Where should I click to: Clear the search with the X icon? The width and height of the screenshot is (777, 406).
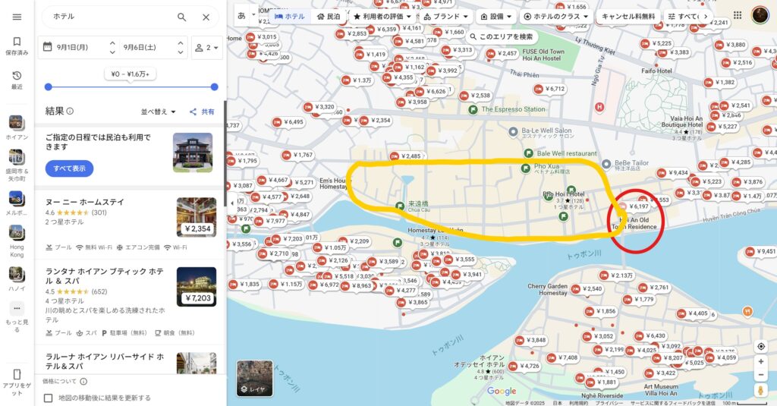click(x=206, y=17)
